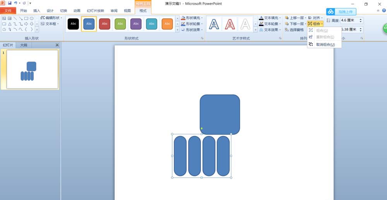Switch to 大纲 outline pane tab
The width and height of the screenshot is (387, 200).
(24, 45)
